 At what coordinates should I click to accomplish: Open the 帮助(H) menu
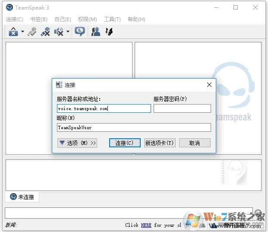pyautogui.click(x=136, y=19)
